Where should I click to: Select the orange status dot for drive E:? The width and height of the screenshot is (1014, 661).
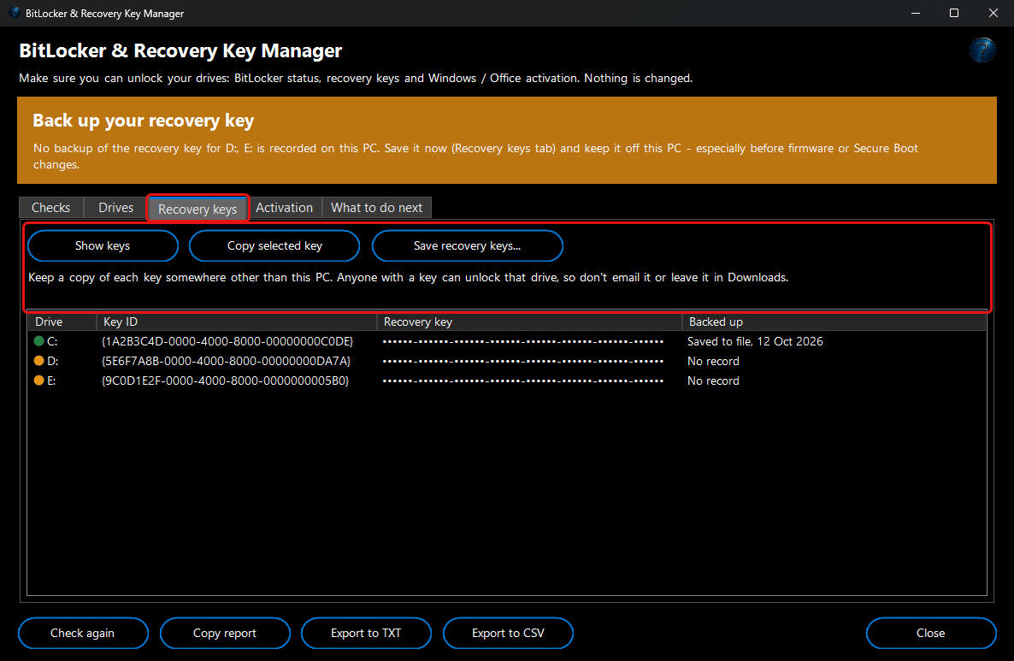pos(38,381)
